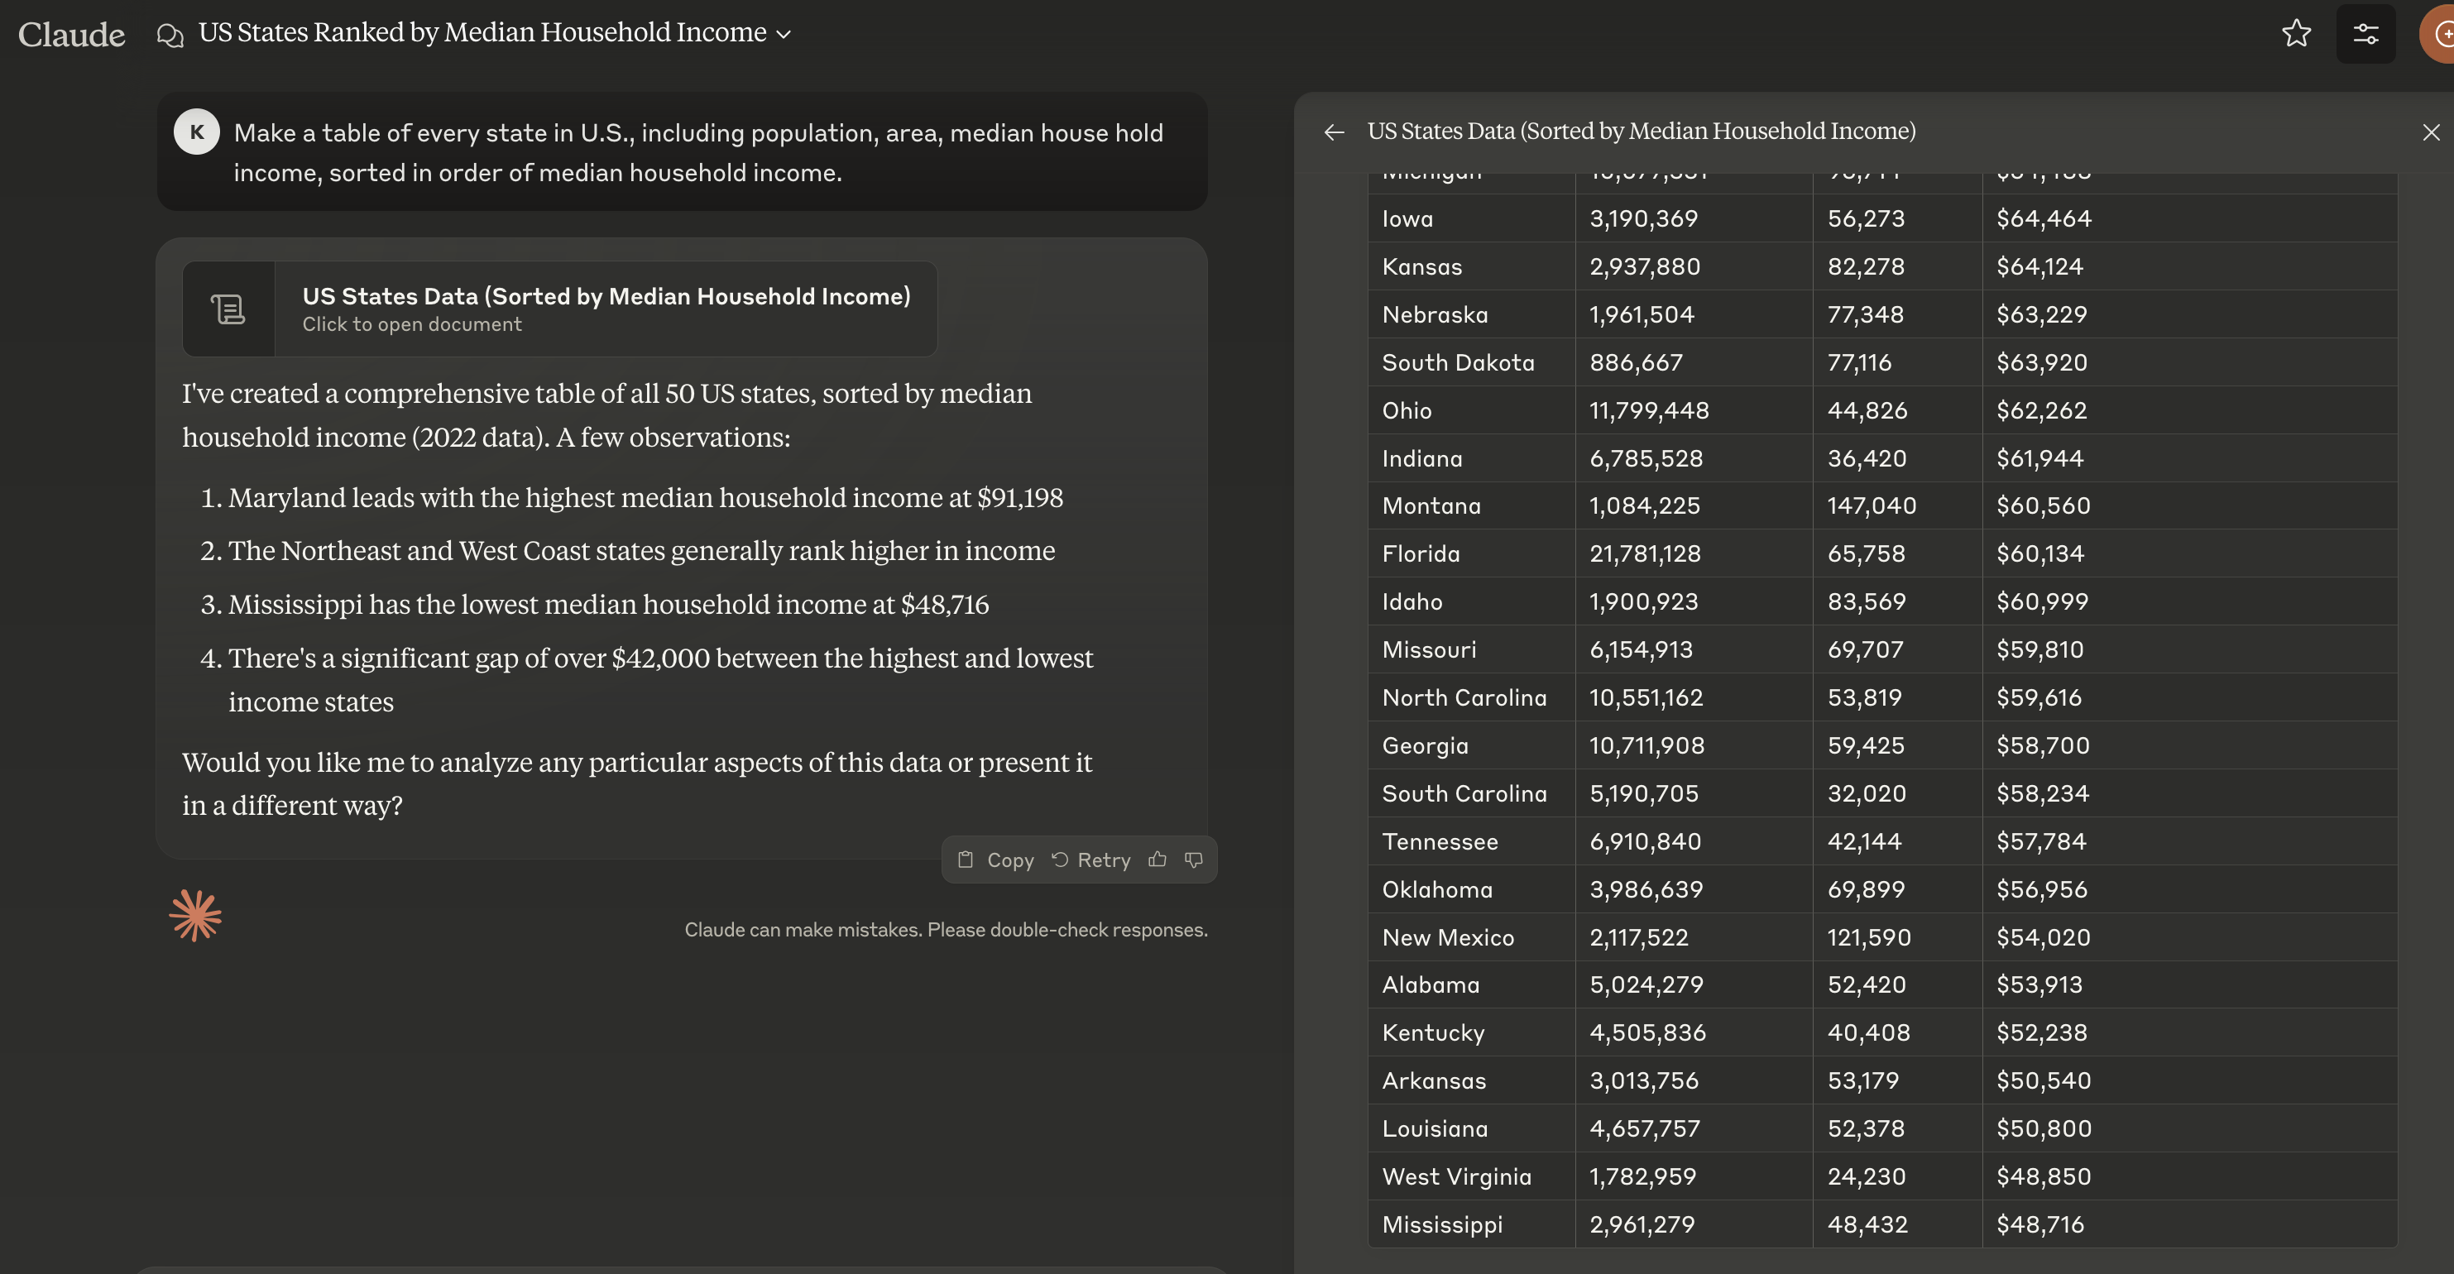Click 'Click to open document' subtitle
The width and height of the screenshot is (2454, 1274).
[x=411, y=324]
